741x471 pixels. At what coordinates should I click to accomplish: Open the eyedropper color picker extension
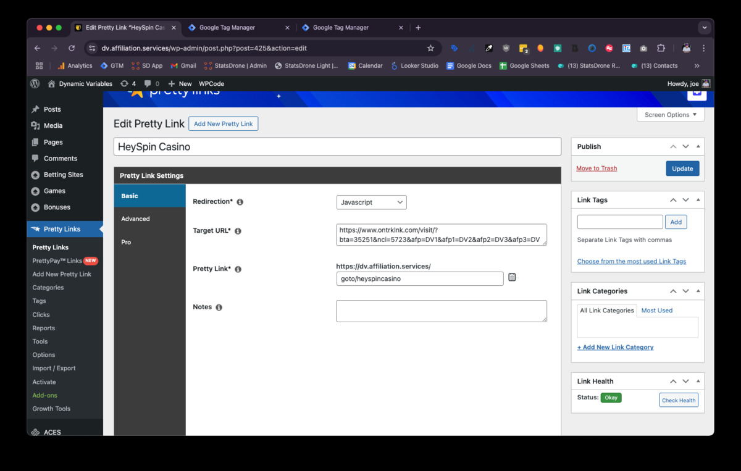(489, 48)
